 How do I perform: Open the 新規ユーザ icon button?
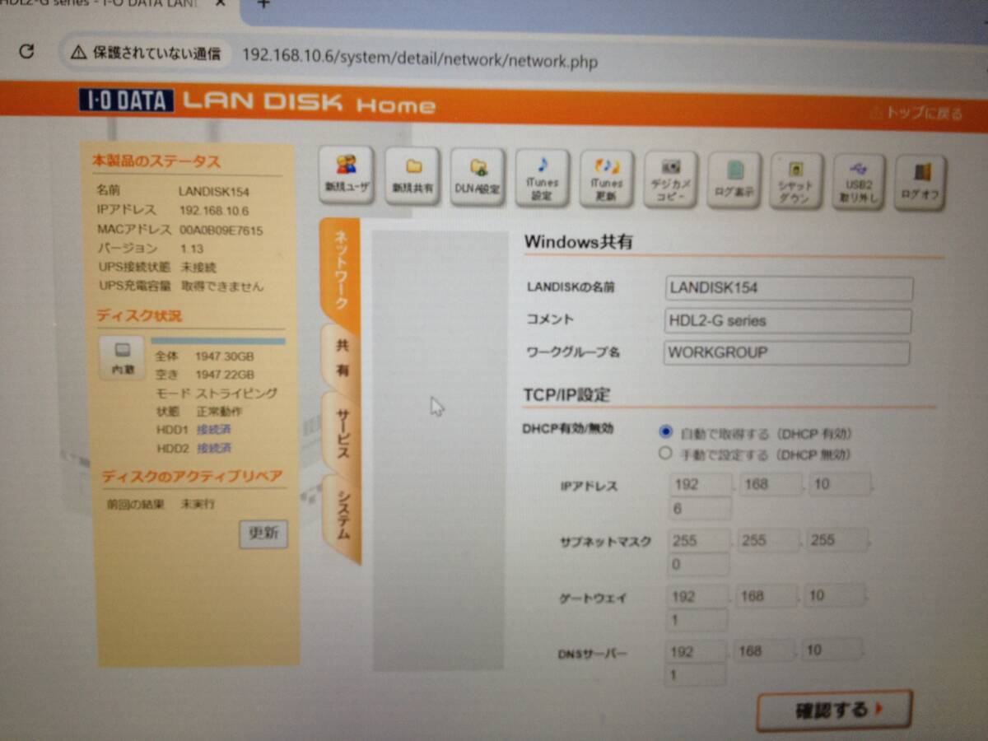(346, 175)
